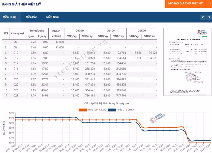This screenshot has height=153, width=212.
Task: Click the 300.294 price in D18 row
Action: (x=90, y=74)
